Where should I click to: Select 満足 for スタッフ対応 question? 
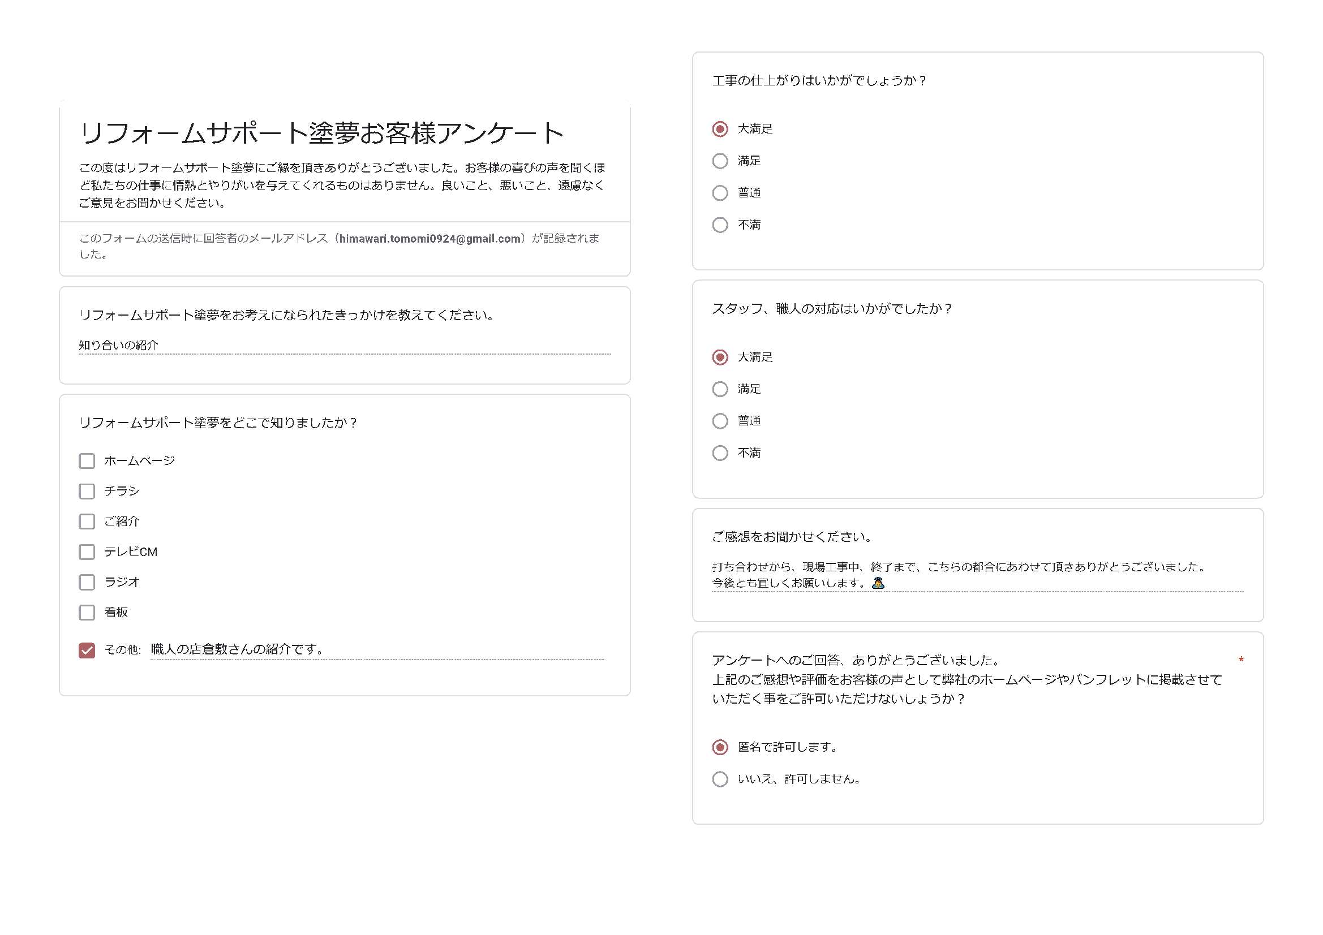pyautogui.click(x=720, y=389)
